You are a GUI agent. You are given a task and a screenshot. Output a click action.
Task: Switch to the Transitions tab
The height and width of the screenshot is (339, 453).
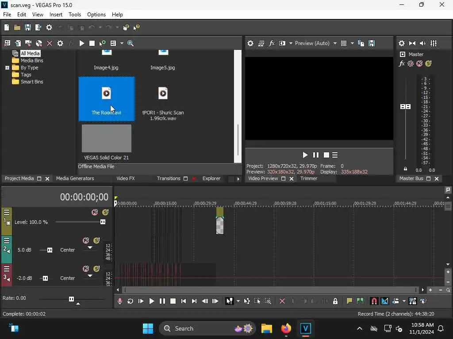point(169,178)
